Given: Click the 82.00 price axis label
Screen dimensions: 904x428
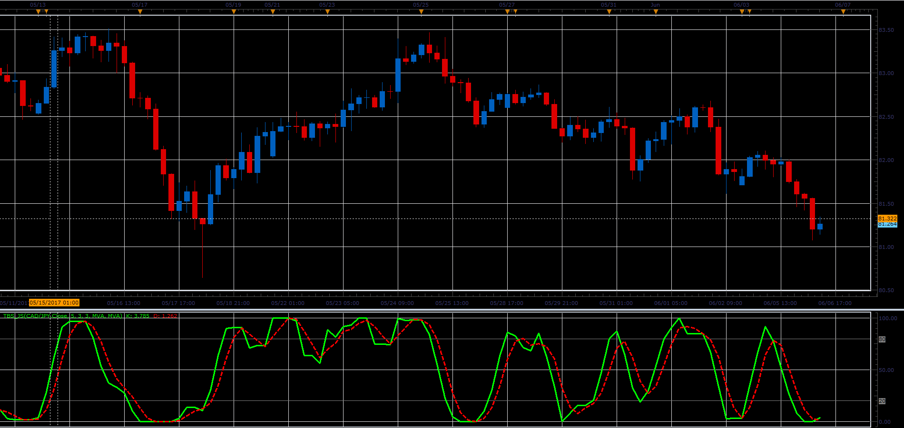Looking at the screenshot, I should tap(886, 160).
